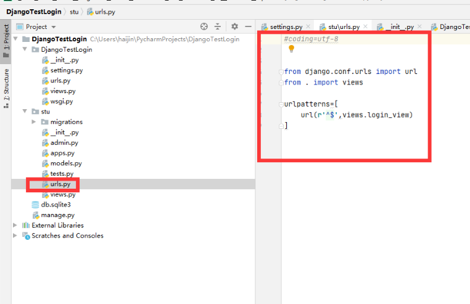The image size is (470, 304).
Task: Select manage.py in the project tree
Action: [x=57, y=215]
